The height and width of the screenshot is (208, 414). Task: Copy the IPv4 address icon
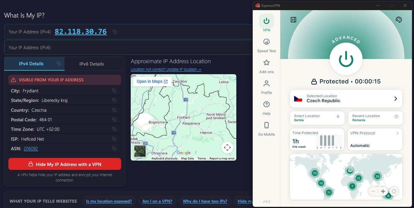click(115, 32)
